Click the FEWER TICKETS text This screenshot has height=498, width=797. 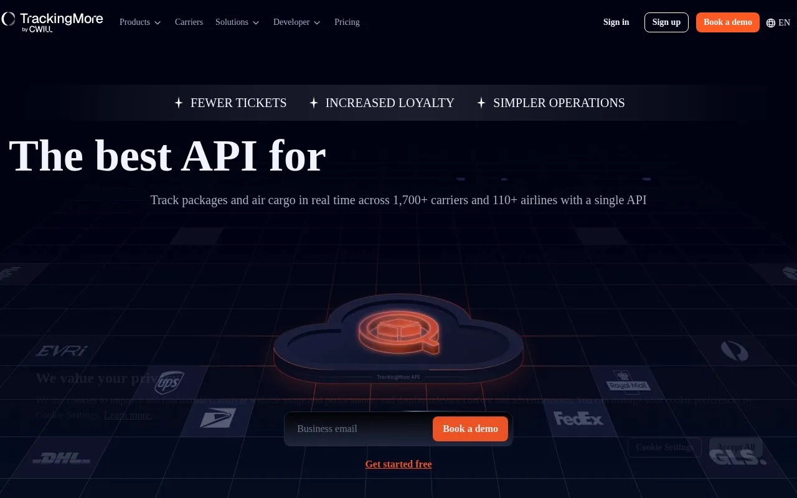click(x=238, y=103)
